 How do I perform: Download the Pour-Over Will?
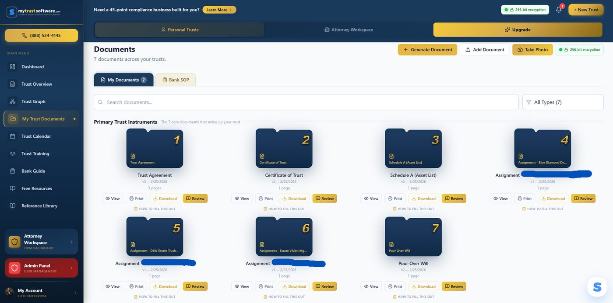tap(424, 286)
